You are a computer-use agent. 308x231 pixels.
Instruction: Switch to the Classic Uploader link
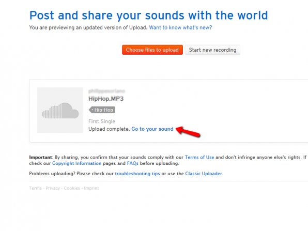204,174
